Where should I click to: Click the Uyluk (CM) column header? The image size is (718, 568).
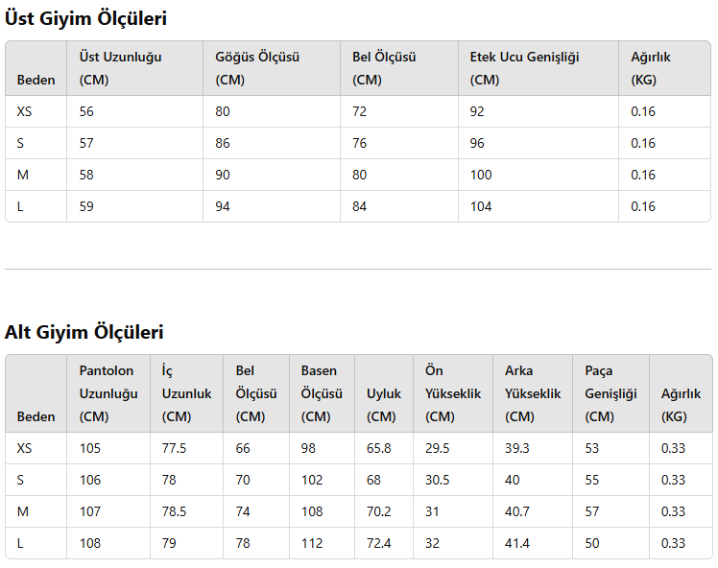click(384, 405)
